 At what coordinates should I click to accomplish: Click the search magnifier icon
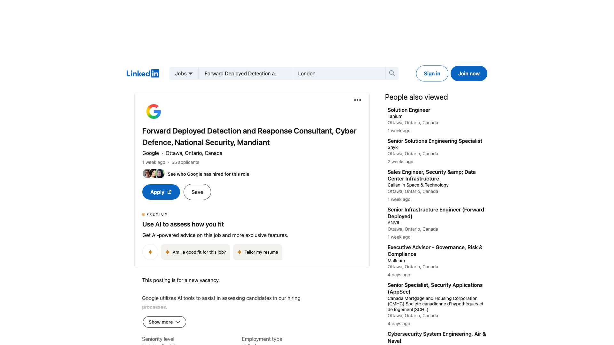[392, 73]
